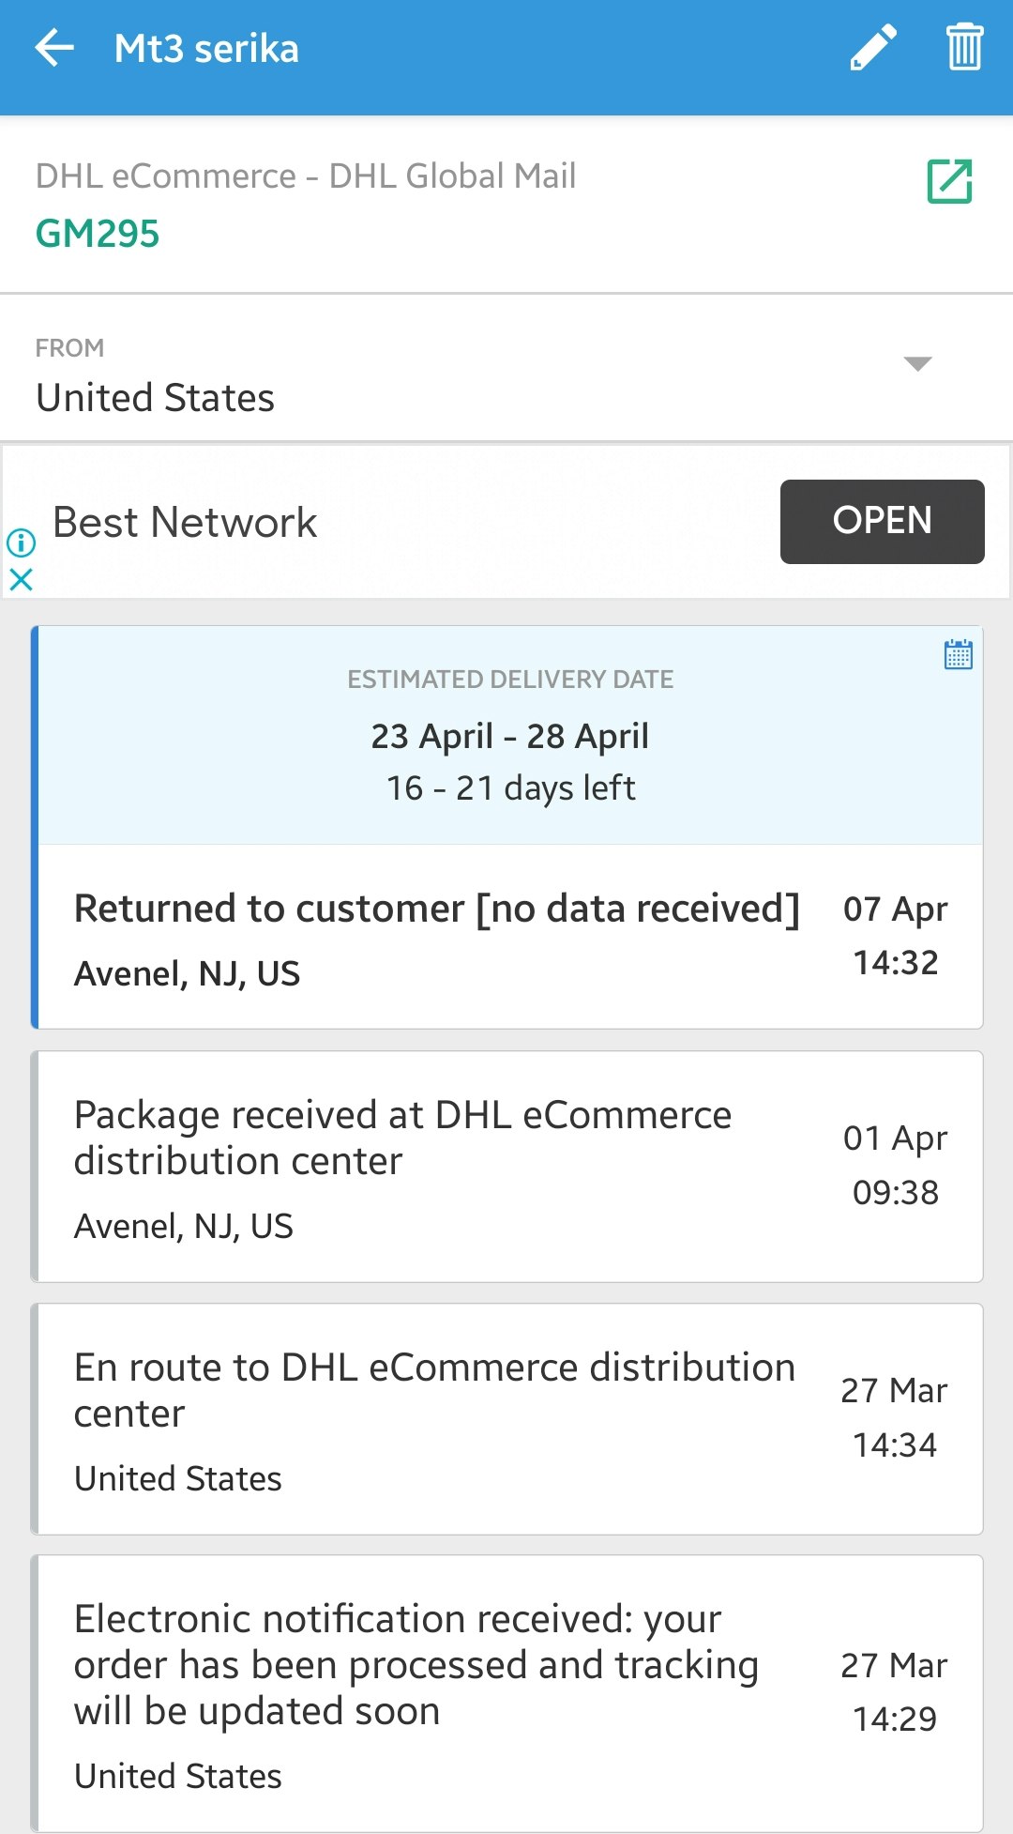1013x1834 pixels.
Task: Edit the Mt3 serika package name
Action: click(873, 48)
